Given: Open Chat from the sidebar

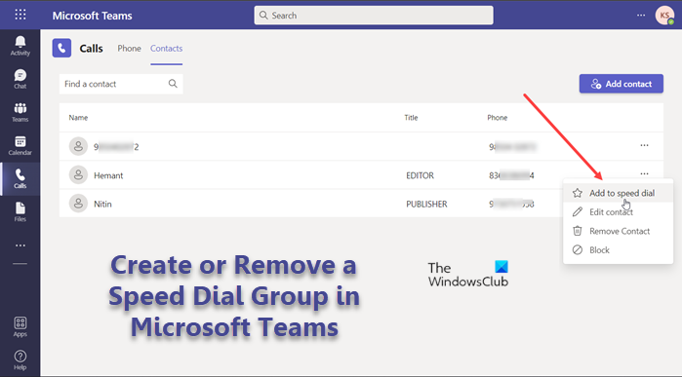Looking at the screenshot, I should click(x=20, y=79).
